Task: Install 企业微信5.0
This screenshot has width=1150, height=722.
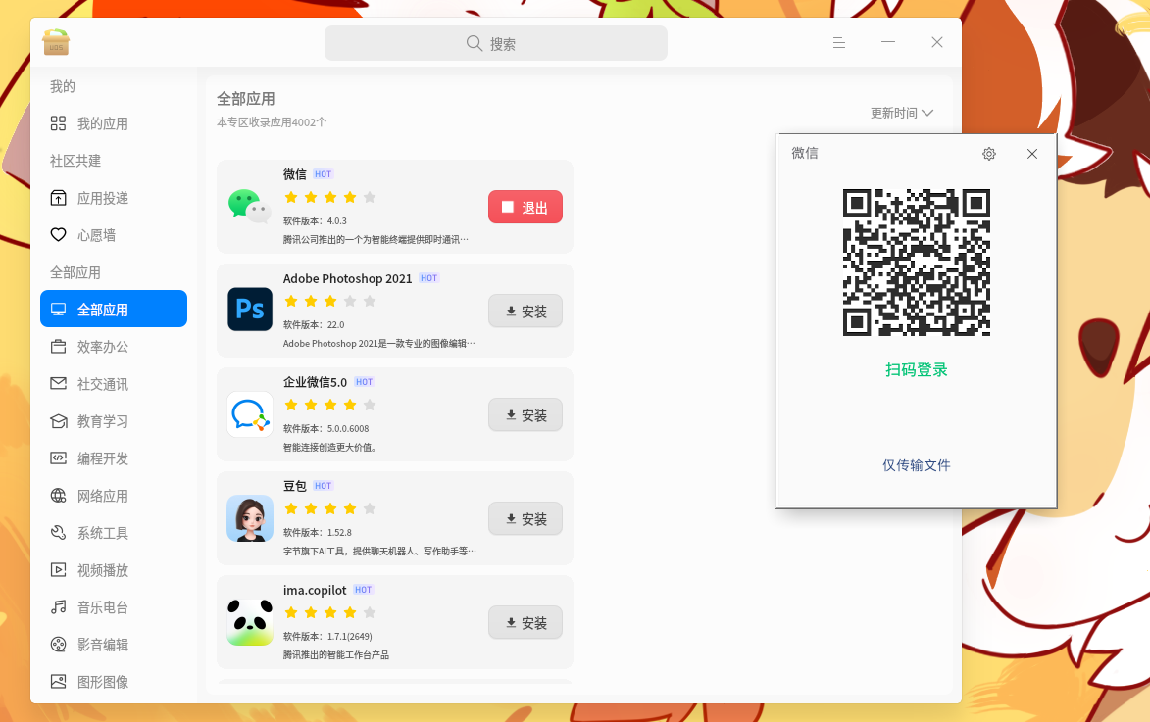Action: coord(525,414)
